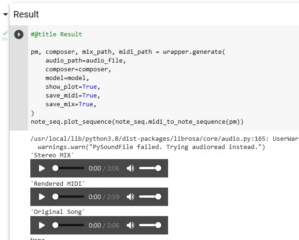Adjust Rendered MIDI volume slider

point(150,197)
